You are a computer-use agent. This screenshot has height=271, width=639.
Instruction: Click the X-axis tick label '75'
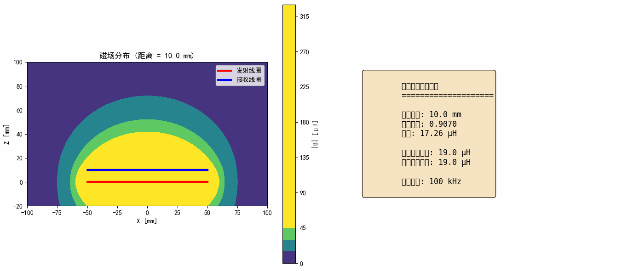[x=237, y=213]
